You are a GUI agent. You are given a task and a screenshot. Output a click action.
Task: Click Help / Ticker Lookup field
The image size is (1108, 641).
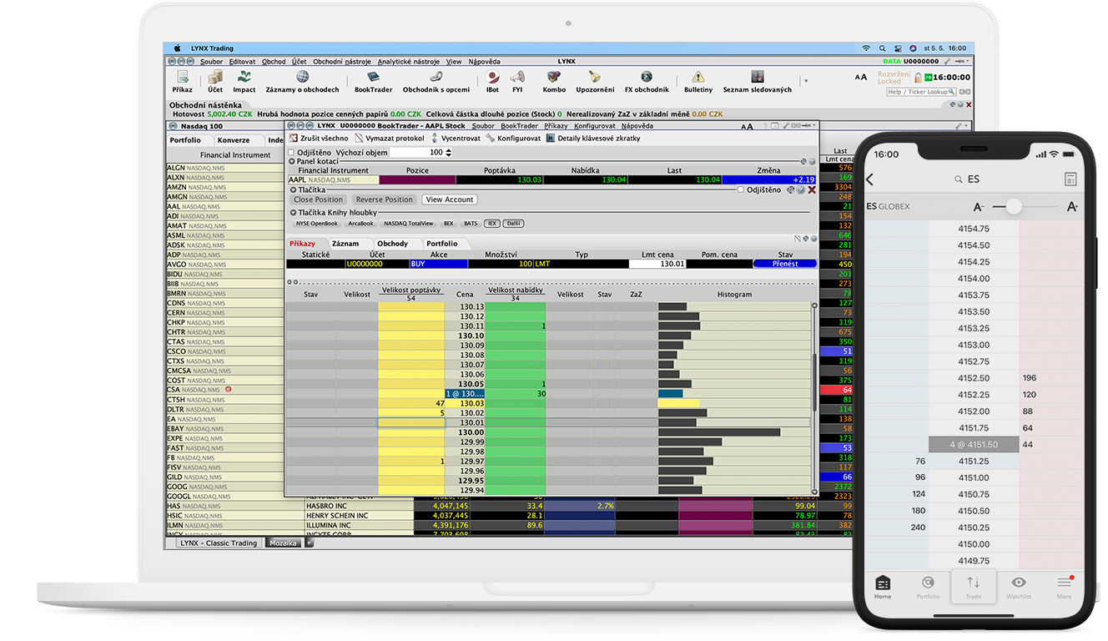pos(919,92)
